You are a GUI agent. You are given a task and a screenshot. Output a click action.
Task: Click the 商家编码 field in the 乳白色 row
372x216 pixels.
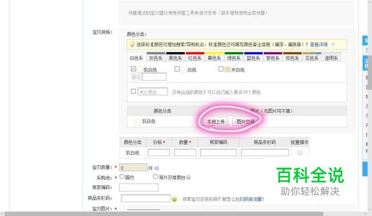tap(219, 153)
